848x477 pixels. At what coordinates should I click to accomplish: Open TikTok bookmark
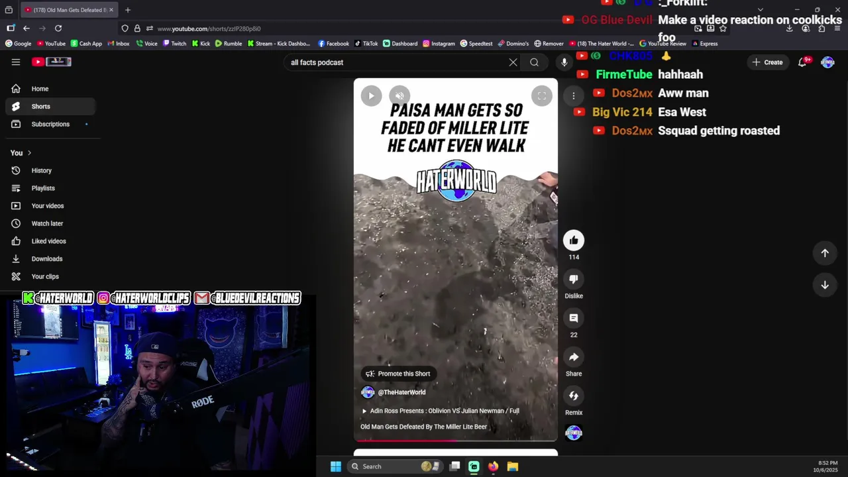coord(366,44)
